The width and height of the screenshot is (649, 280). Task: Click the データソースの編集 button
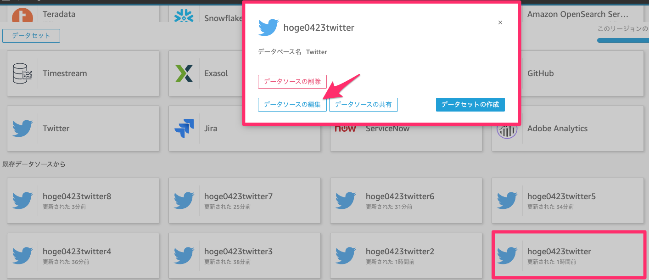tap(292, 105)
